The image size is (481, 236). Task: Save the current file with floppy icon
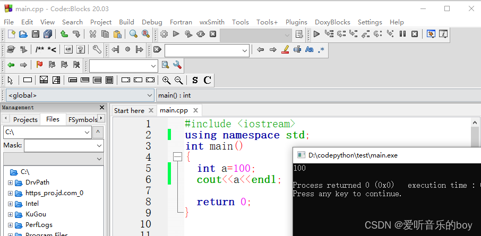(x=36, y=34)
